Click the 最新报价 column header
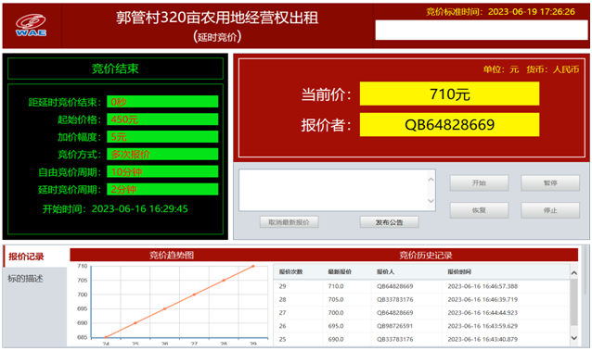This screenshot has height=351, width=592. coord(340,272)
